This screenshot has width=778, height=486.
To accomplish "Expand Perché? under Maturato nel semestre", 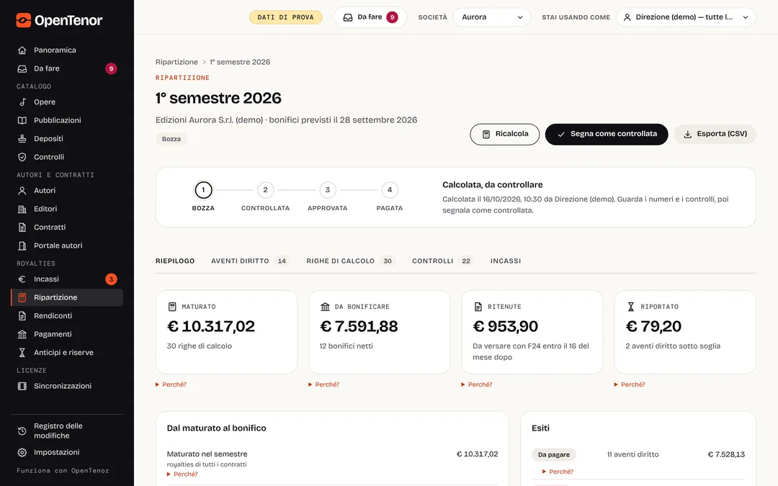I will [182, 474].
